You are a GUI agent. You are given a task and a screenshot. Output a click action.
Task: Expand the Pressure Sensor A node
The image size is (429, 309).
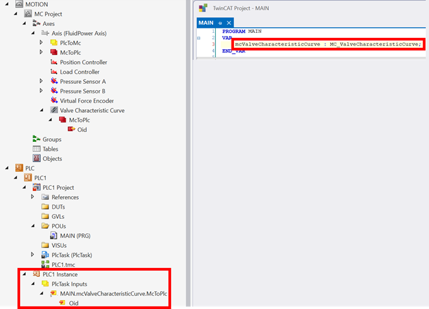(41, 81)
